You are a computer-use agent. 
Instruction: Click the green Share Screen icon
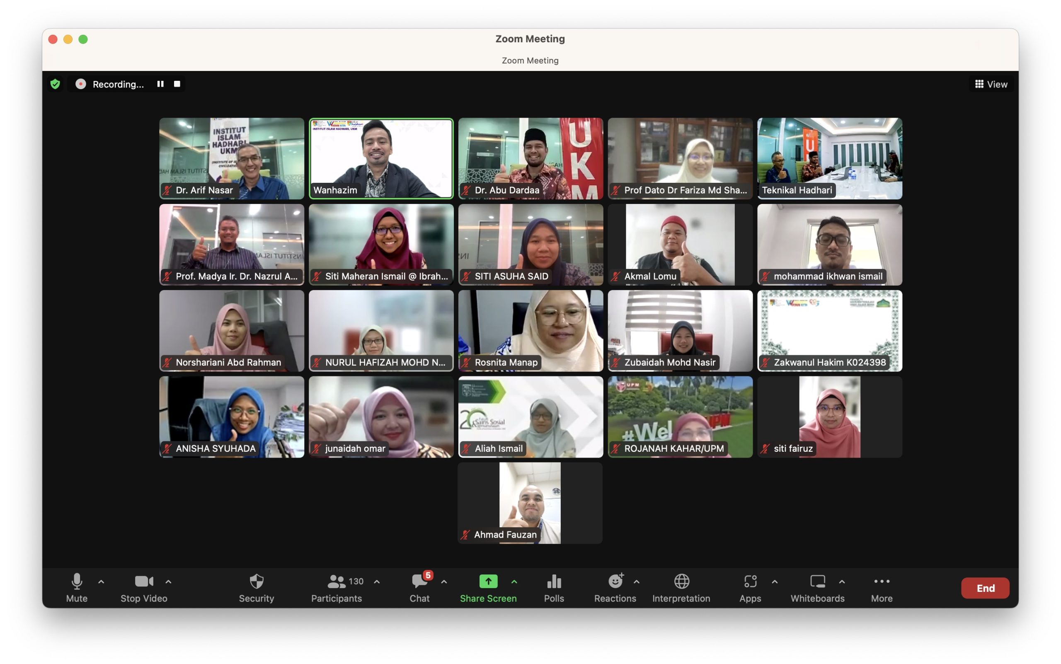488,582
